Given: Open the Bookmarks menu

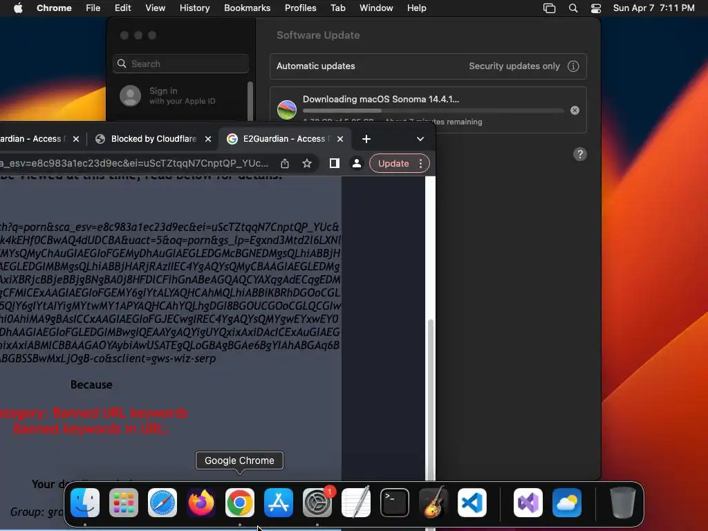Looking at the screenshot, I should [247, 8].
